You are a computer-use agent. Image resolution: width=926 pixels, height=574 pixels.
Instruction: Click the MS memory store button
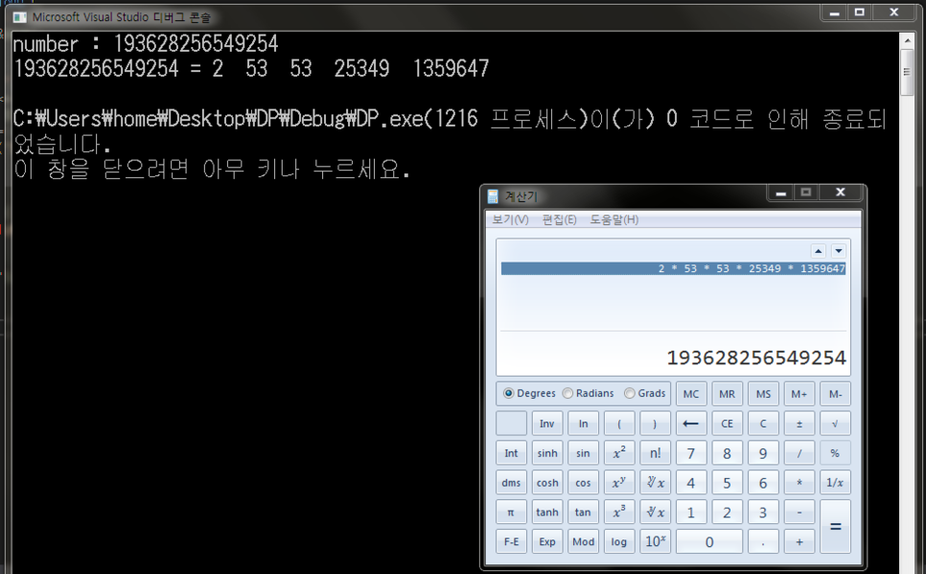click(x=763, y=394)
